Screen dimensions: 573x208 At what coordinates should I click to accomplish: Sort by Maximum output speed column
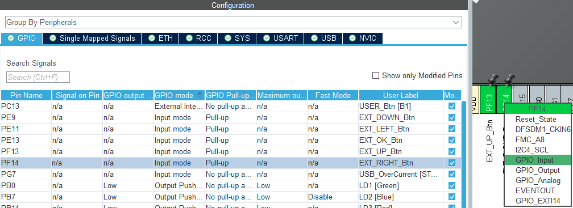coord(282,95)
